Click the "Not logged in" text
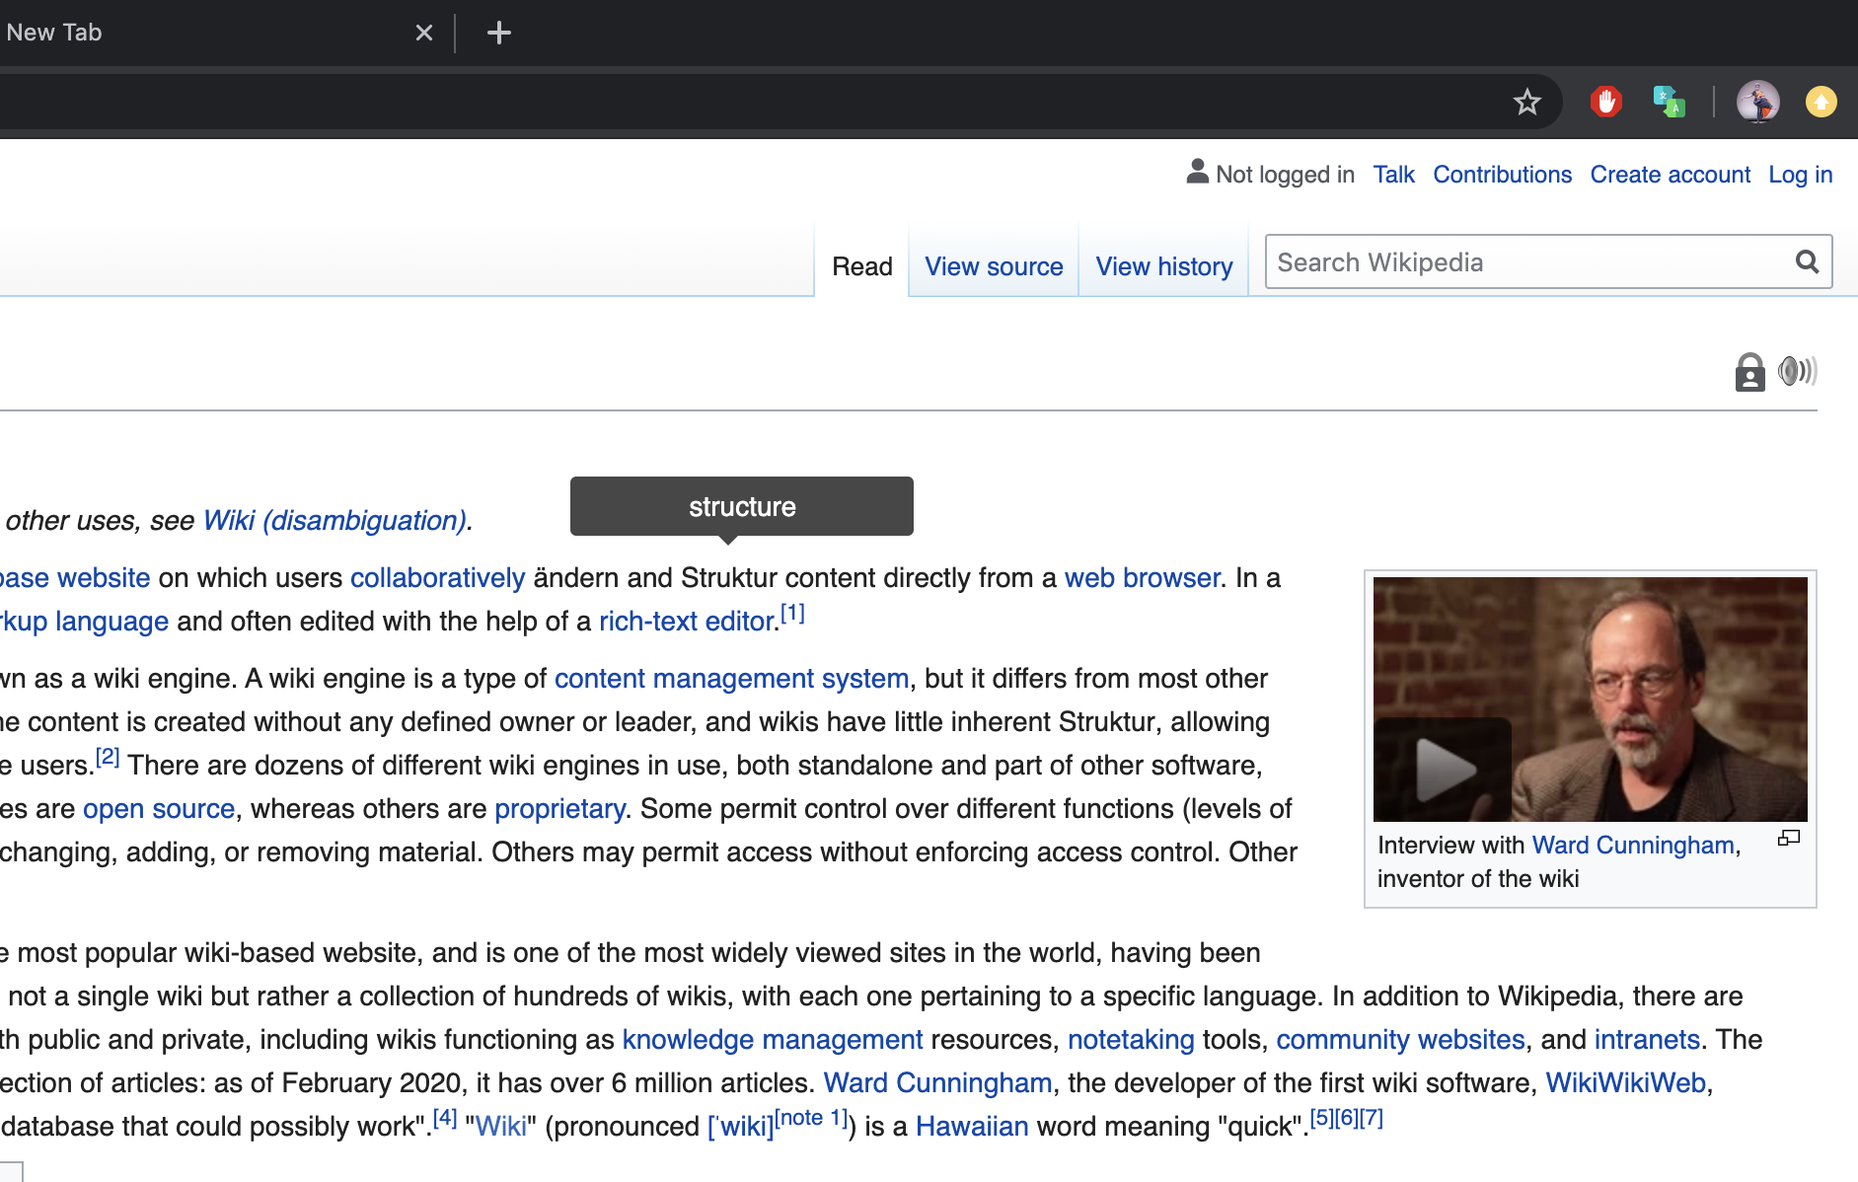This screenshot has width=1858, height=1182. tap(1285, 175)
